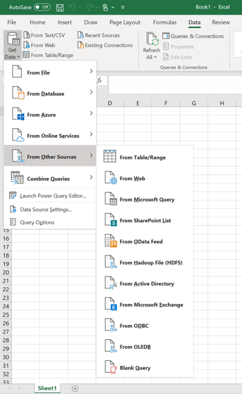Click the From Microsoft Query icon

click(111, 199)
